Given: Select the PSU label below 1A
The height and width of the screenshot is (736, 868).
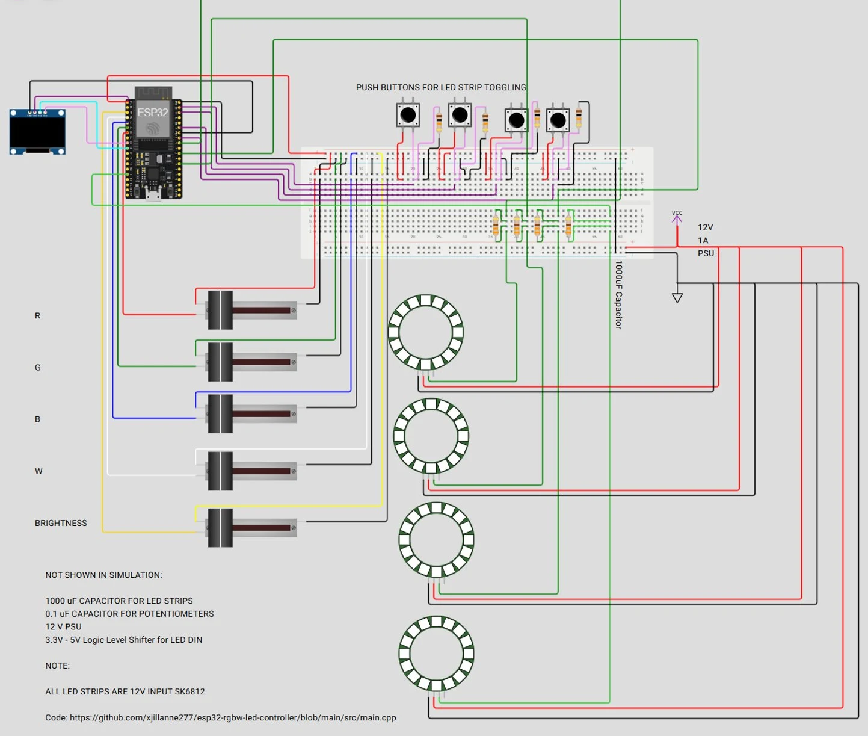Looking at the screenshot, I should [706, 253].
